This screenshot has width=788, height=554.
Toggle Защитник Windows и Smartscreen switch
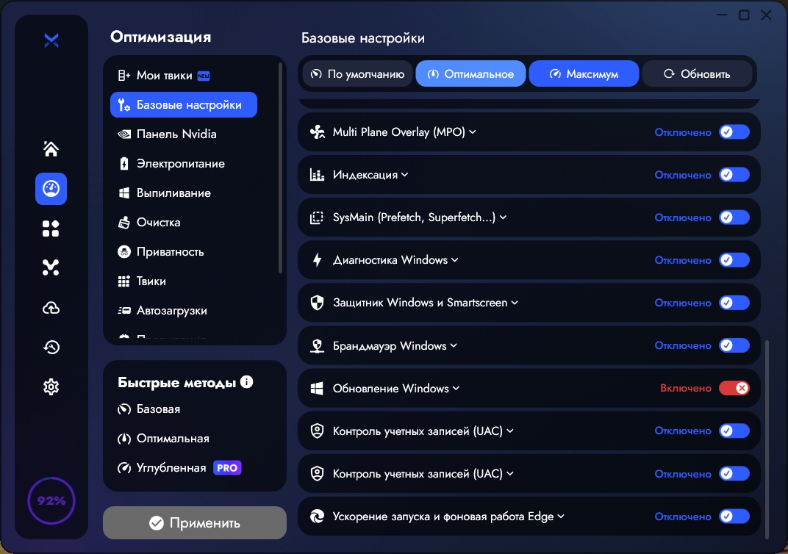click(734, 303)
